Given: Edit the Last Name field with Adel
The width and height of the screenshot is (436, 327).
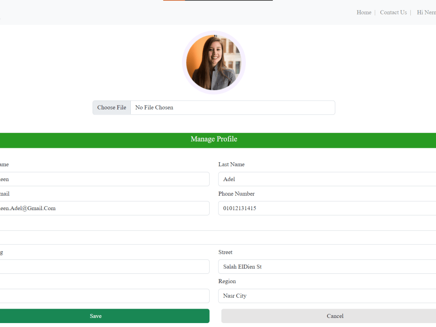Looking at the screenshot, I should (x=327, y=179).
